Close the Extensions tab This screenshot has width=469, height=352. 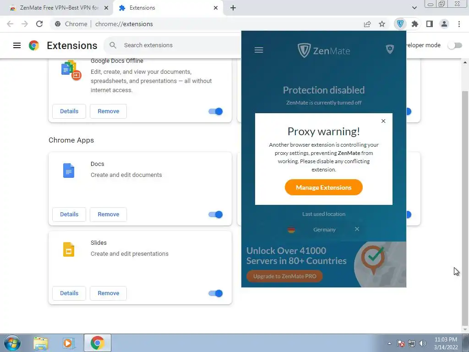click(x=216, y=8)
